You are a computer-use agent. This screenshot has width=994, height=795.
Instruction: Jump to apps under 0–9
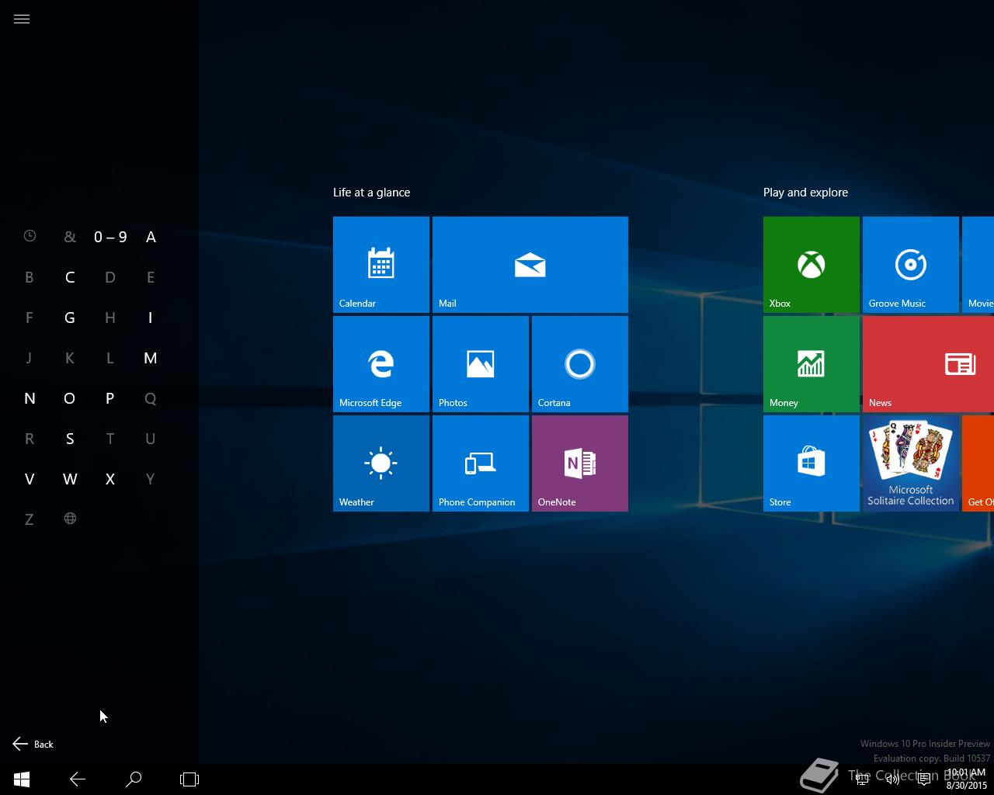(110, 237)
